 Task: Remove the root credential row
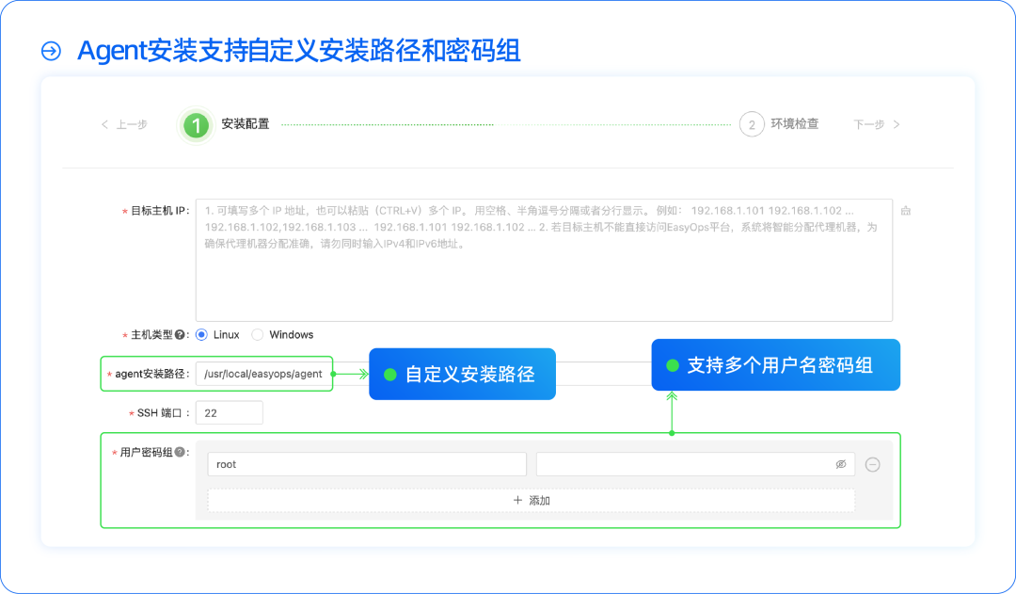point(873,464)
